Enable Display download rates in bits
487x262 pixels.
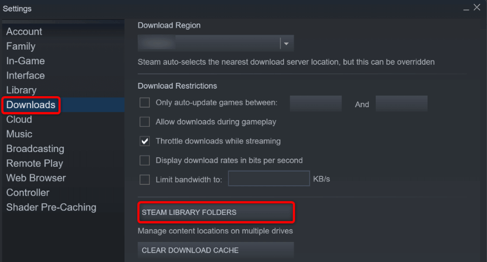[145, 160]
